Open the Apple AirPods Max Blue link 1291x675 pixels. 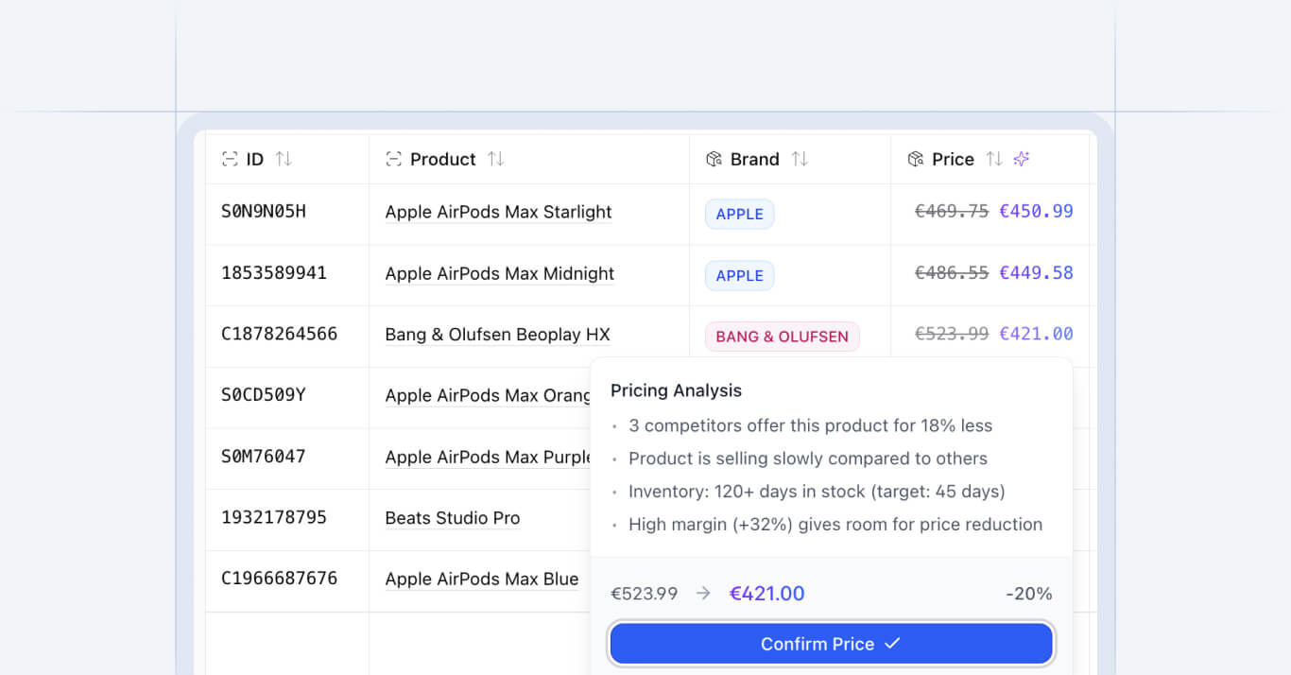point(481,580)
